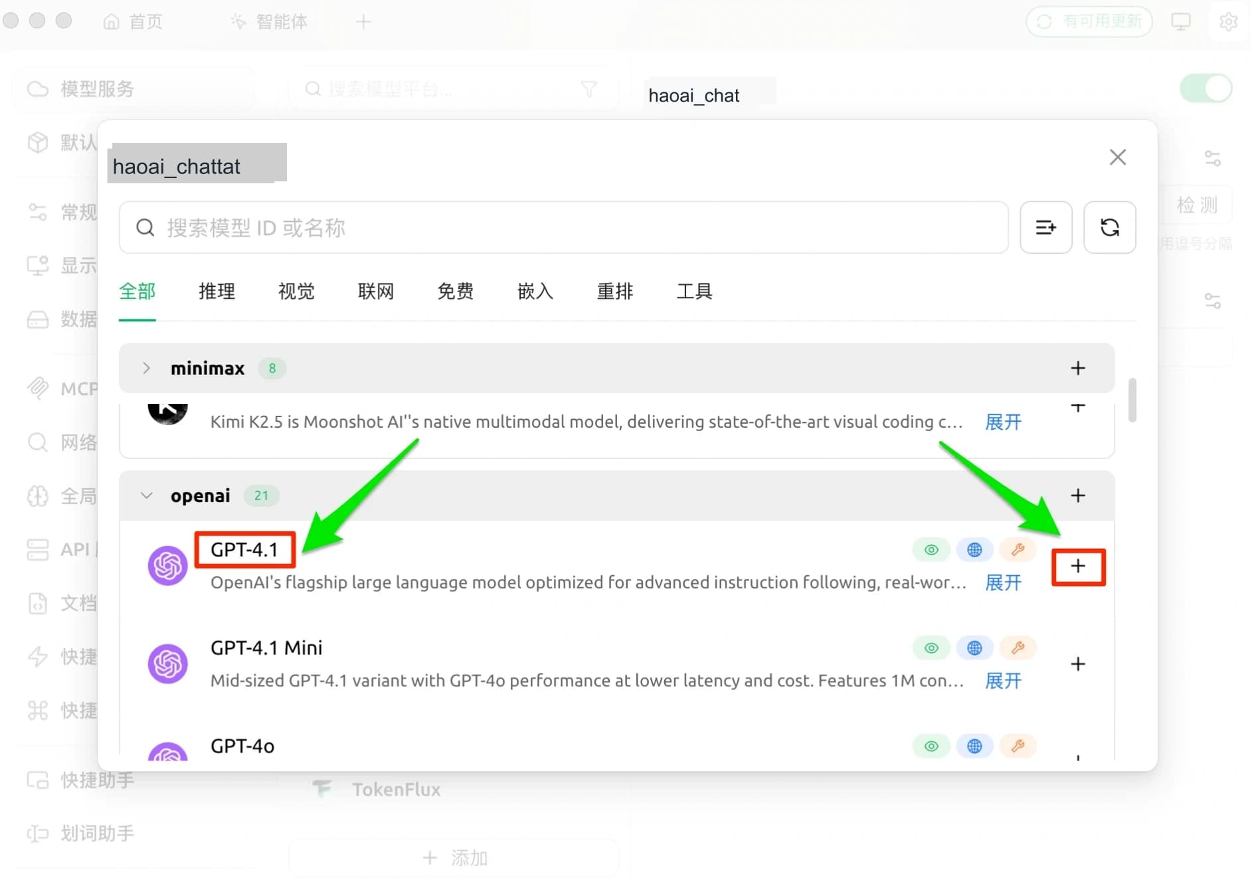Collapse the openai group
1250x886 pixels.
coord(147,495)
